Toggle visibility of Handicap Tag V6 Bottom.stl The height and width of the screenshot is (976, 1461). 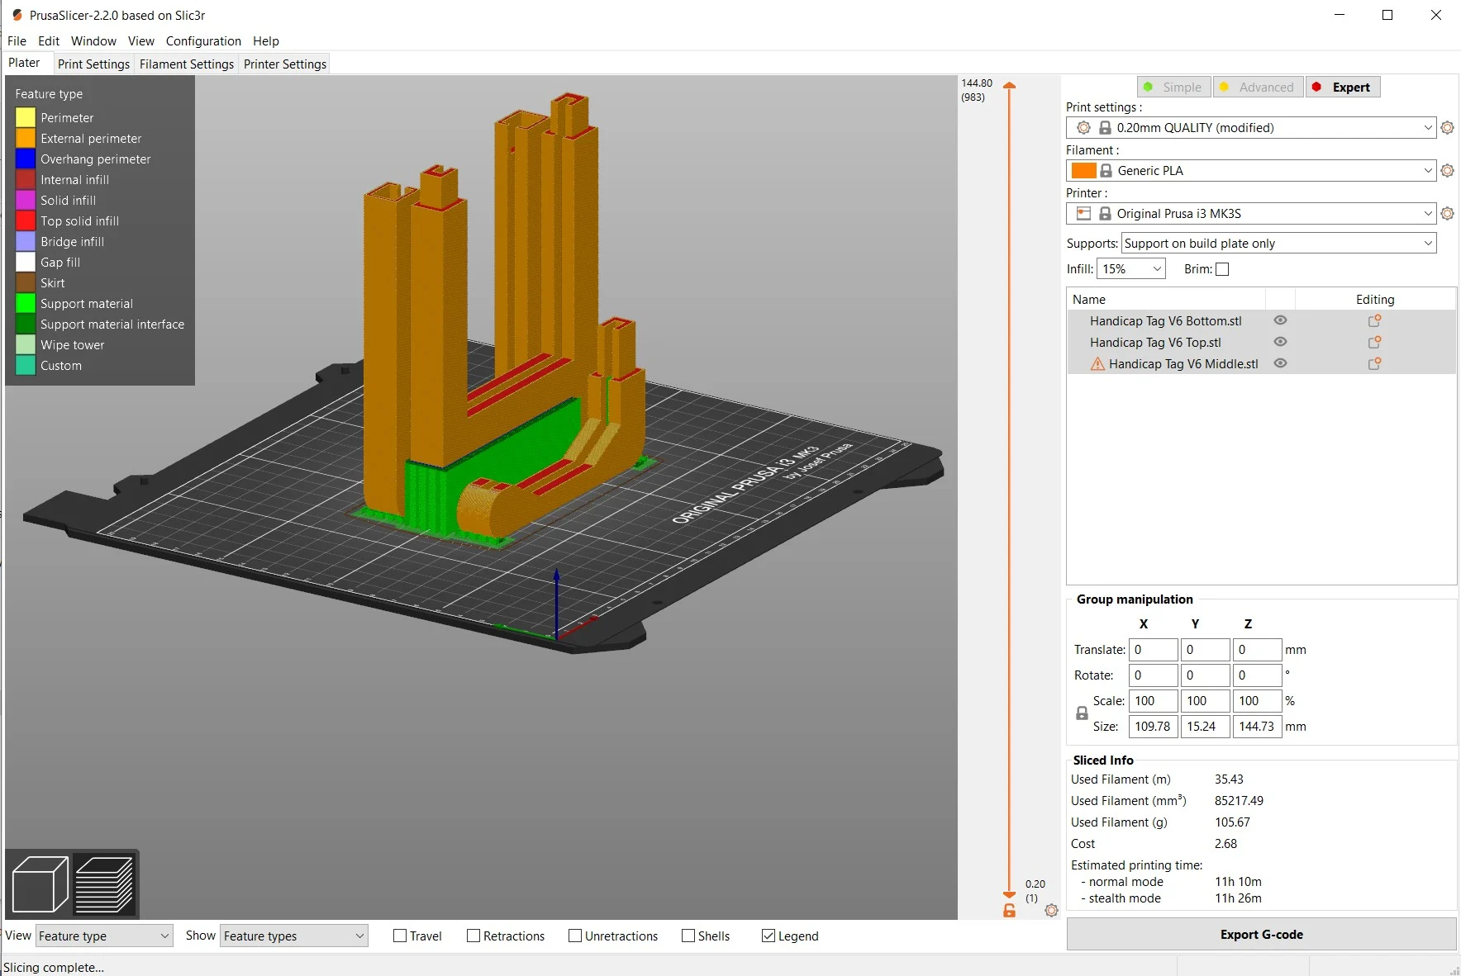pyautogui.click(x=1280, y=320)
